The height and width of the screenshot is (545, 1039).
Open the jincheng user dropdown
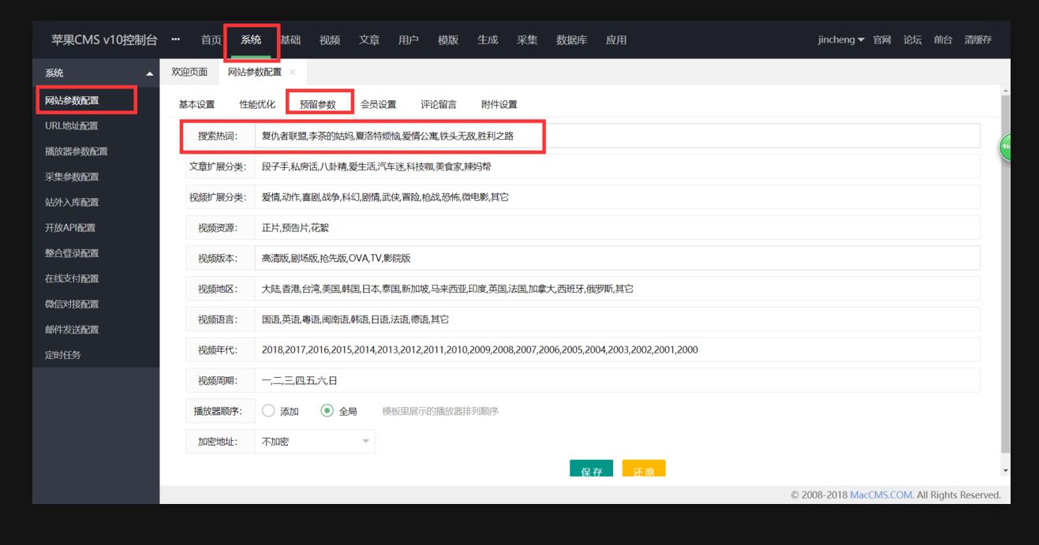(841, 39)
